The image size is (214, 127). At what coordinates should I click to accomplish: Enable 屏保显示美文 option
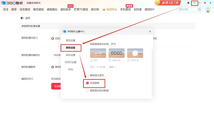87,75
